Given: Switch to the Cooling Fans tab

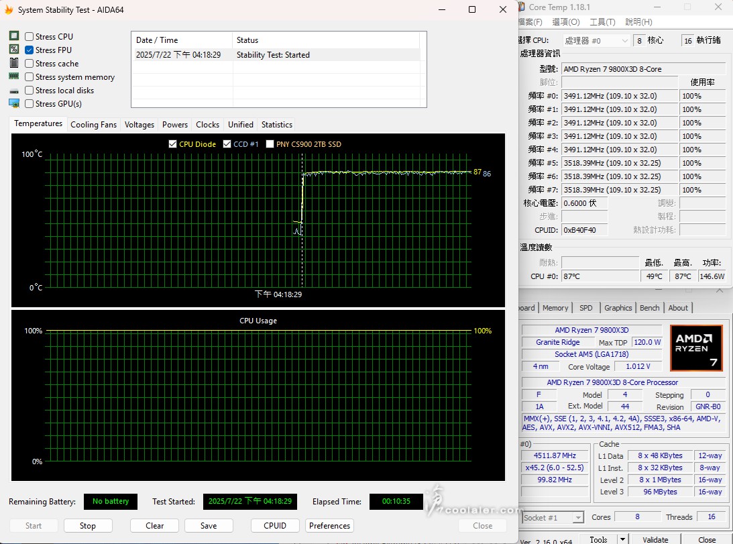Looking at the screenshot, I should pos(93,124).
